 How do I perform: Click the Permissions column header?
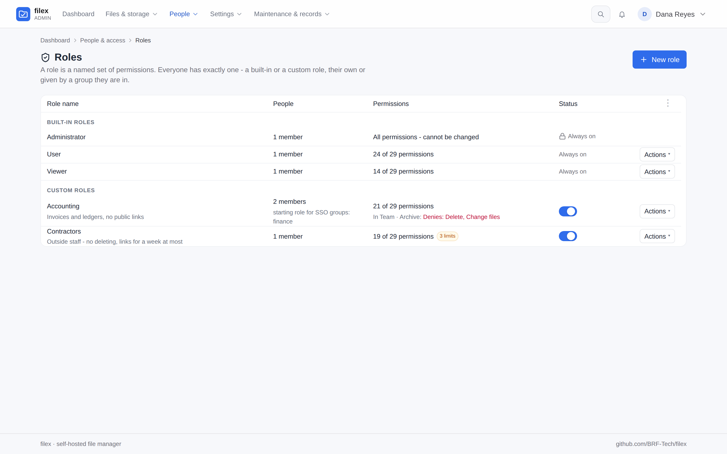coord(391,104)
